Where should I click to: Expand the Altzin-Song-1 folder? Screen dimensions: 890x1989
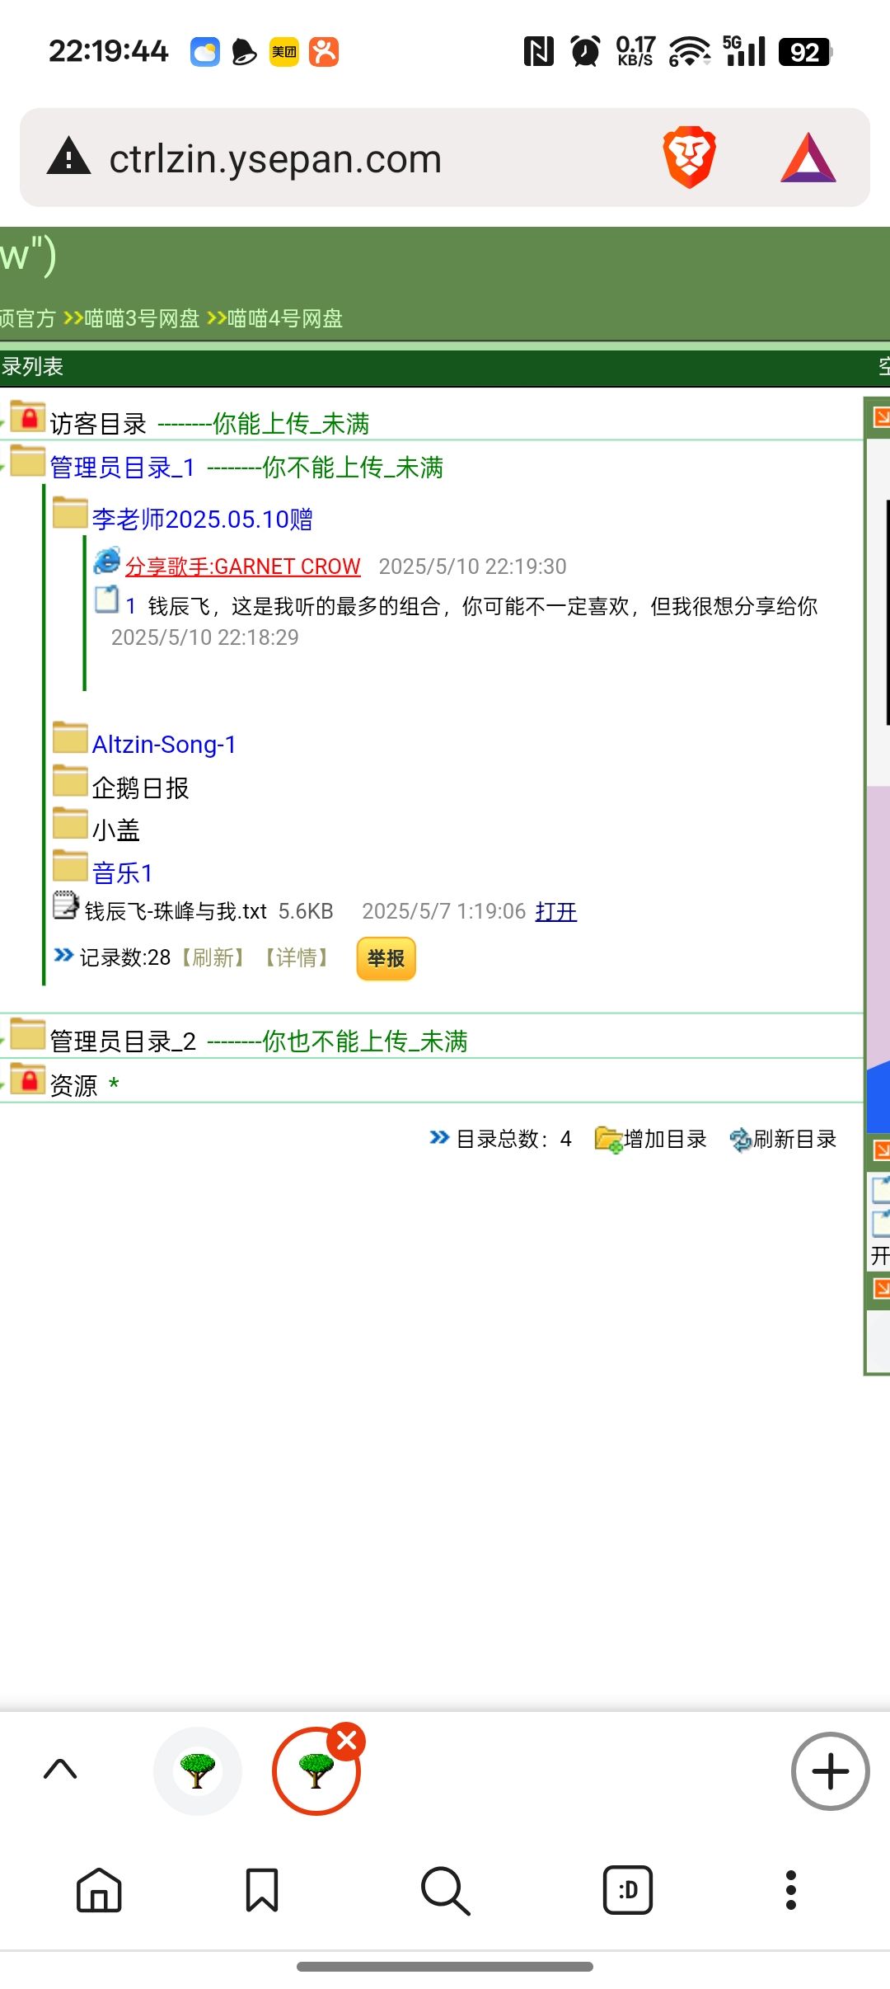164,745
